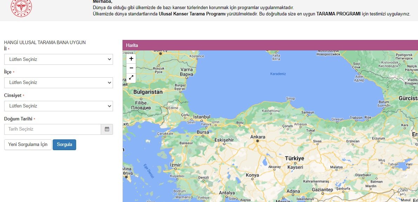This screenshot has width=418, height=202.
Task: Click the Ministry of Health logo
Action: tap(21, 8)
